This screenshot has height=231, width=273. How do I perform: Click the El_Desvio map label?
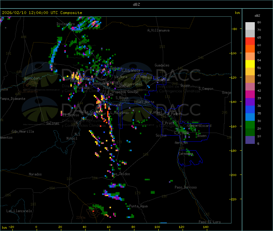click(x=71, y=115)
